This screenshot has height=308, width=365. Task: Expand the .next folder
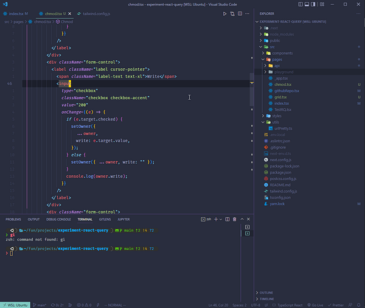pos(261,28)
